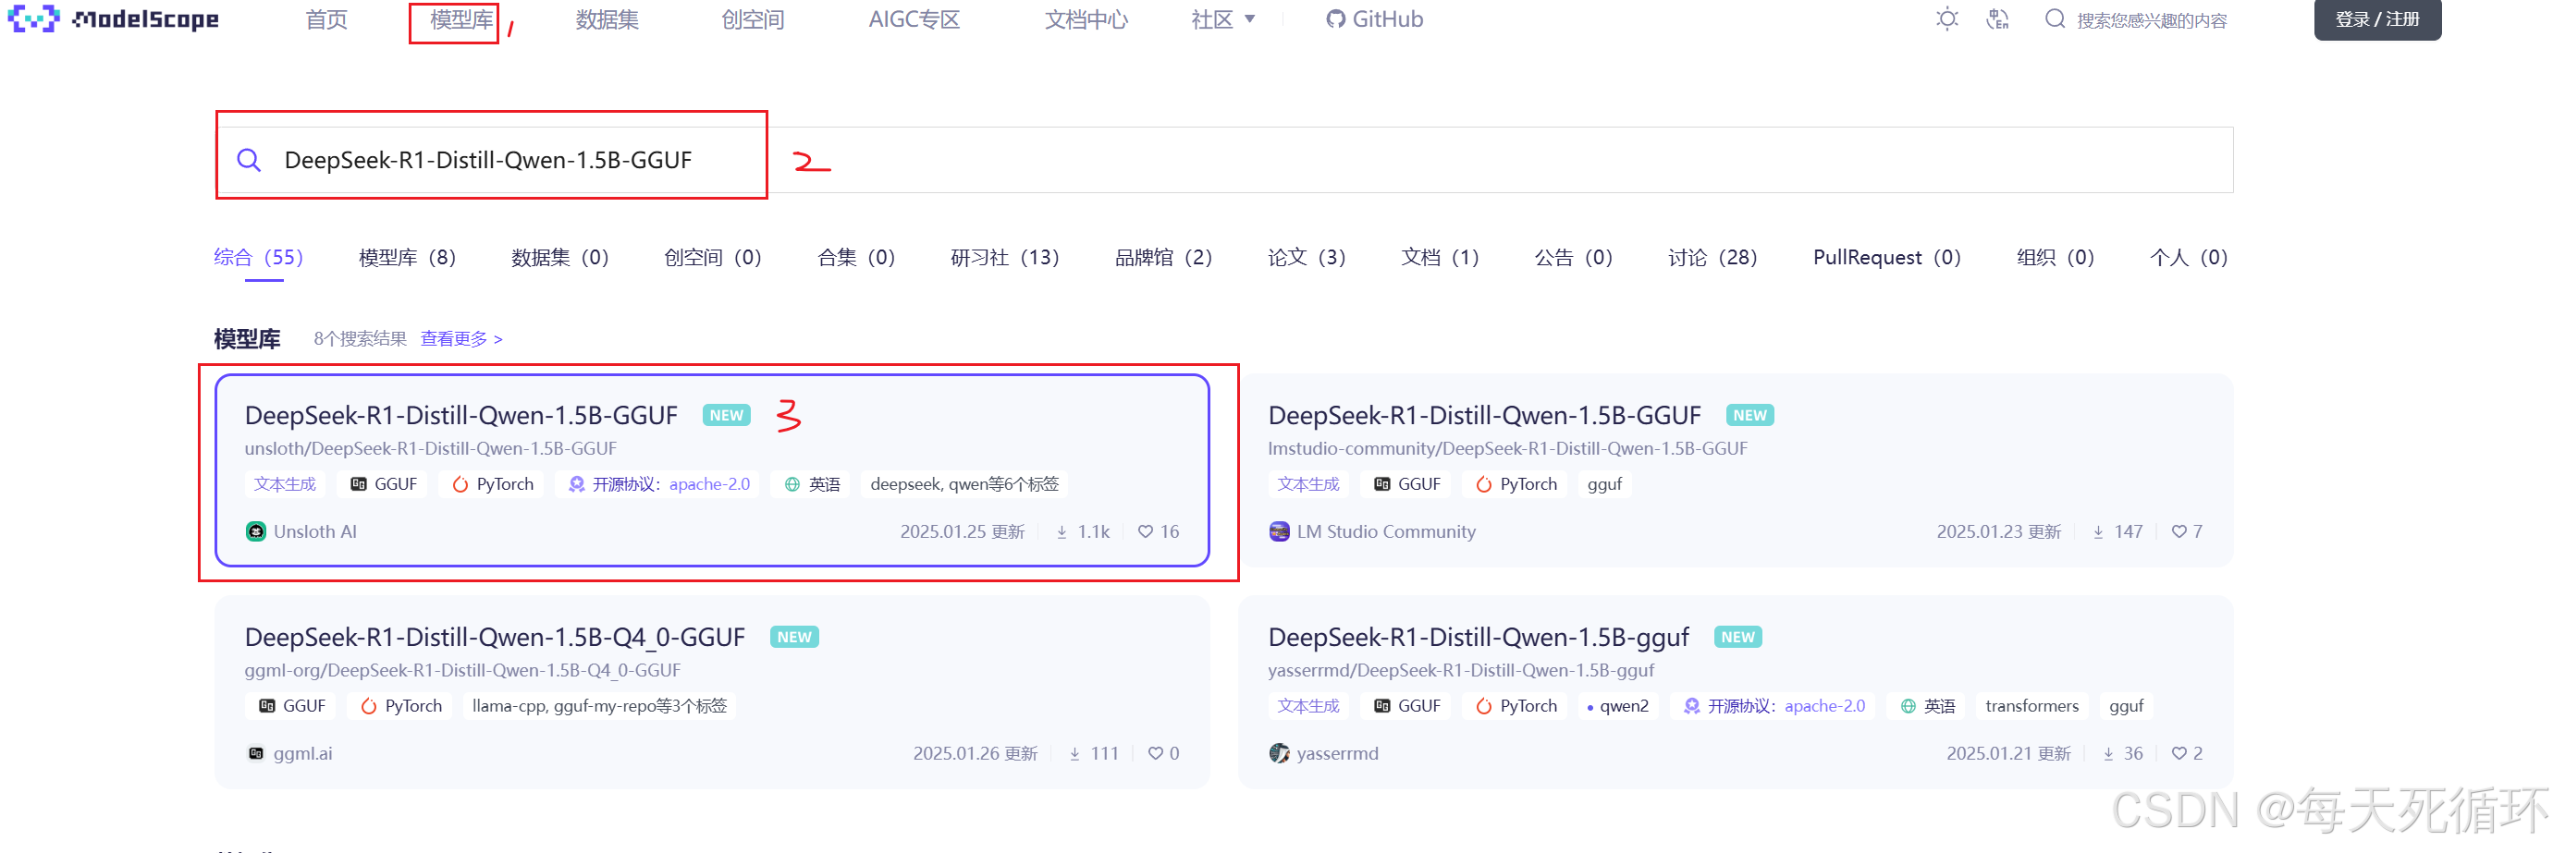Open AIGC专区 in top navigation
The width and height of the screenshot is (2553, 853).
[x=914, y=18]
